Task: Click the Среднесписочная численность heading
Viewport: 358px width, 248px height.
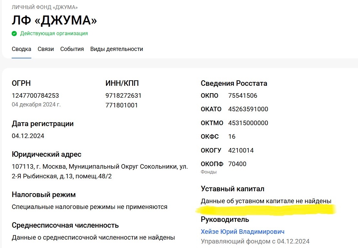Action: (65, 225)
